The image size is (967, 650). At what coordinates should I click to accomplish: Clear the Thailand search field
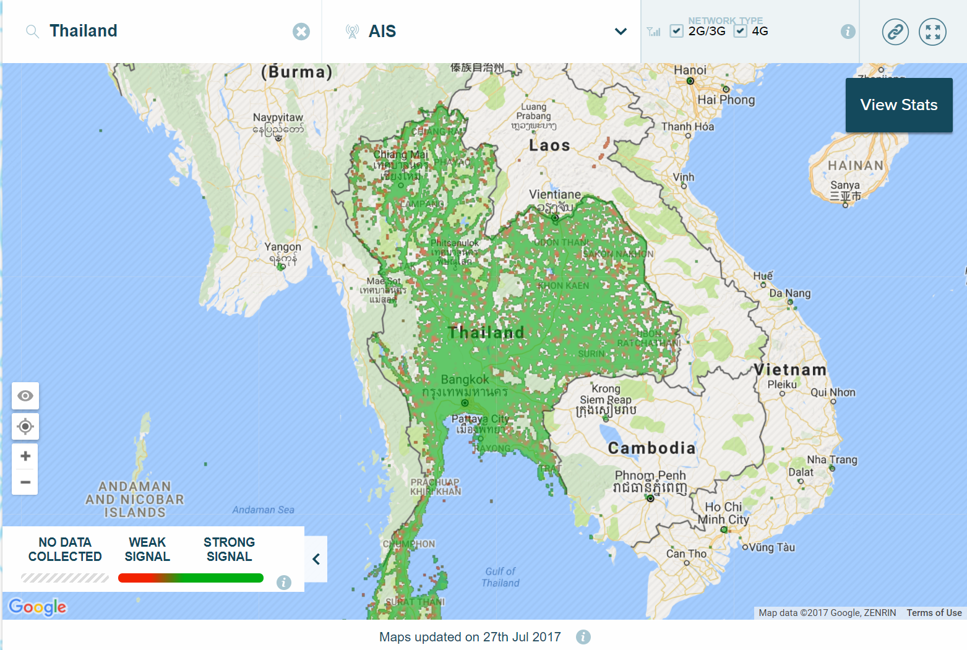[301, 32]
